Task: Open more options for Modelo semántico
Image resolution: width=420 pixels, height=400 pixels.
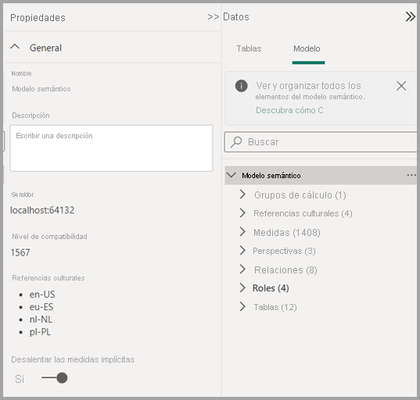Action: tap(411, 175)
